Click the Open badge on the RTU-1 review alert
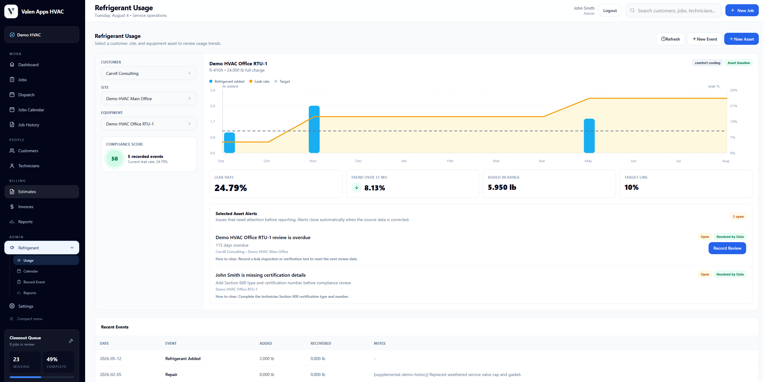 [705, 236]
